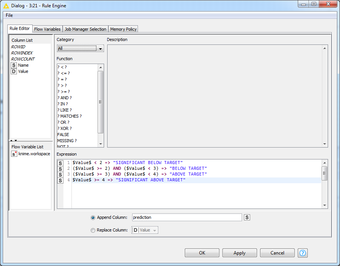Select the string type icon beside Name column
Screen dimensions: 340x266
pos(14,65)
